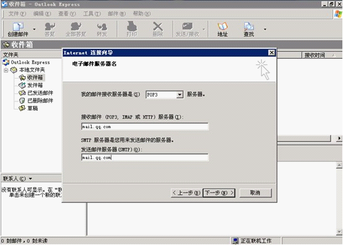The image size is (343, 245).
Task: Select the Inbox (收件箱) folder
Action: pos(35,77)
